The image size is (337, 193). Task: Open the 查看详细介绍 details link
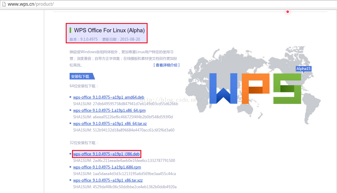coord(167,65)
